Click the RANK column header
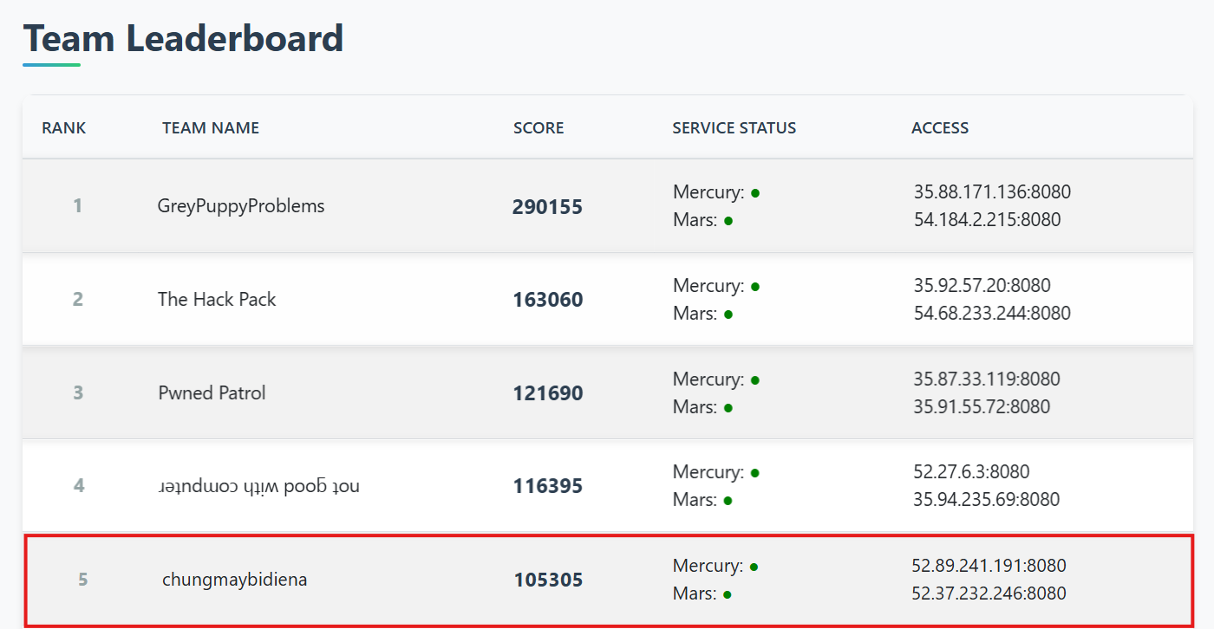1214x629 pixels. tap(64, 128)
